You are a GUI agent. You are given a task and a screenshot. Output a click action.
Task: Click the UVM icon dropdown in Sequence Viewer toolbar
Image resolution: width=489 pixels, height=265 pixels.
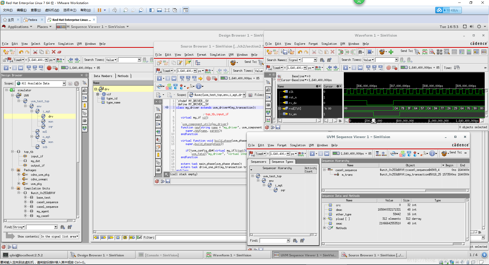(394, 154)
